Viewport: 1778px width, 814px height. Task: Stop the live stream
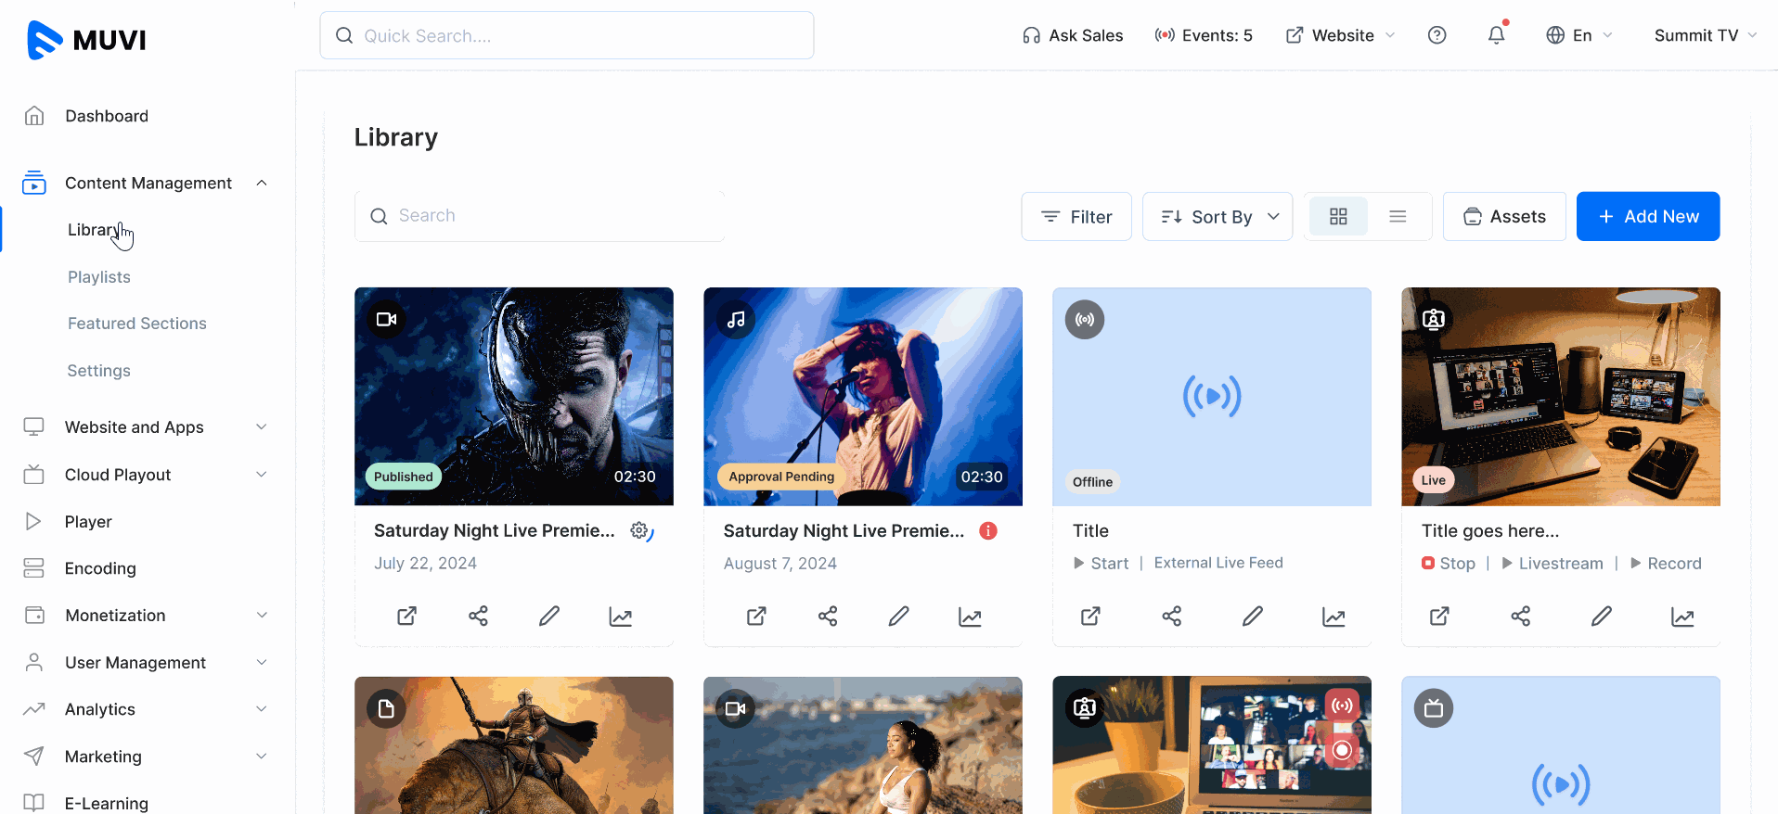pyautogui.click(x=1449, y=563)
